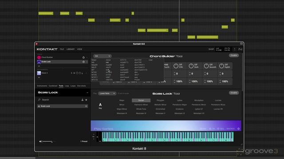The height and width of the screenshot is (159, 284).
Task: Open the Lower Note dropdown
Action: pos(107,94)
